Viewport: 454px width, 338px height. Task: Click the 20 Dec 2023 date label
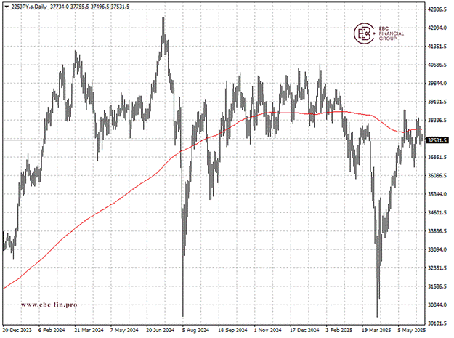pos(20,330)
